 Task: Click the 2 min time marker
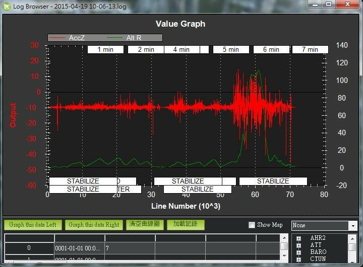click(x=146, y=50)
